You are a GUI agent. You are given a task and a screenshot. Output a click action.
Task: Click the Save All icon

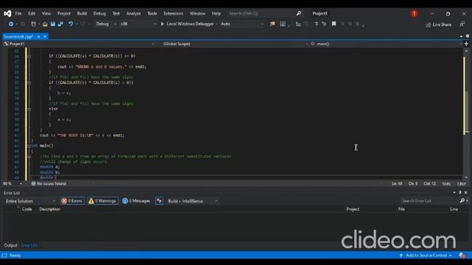tap(60, 24)
